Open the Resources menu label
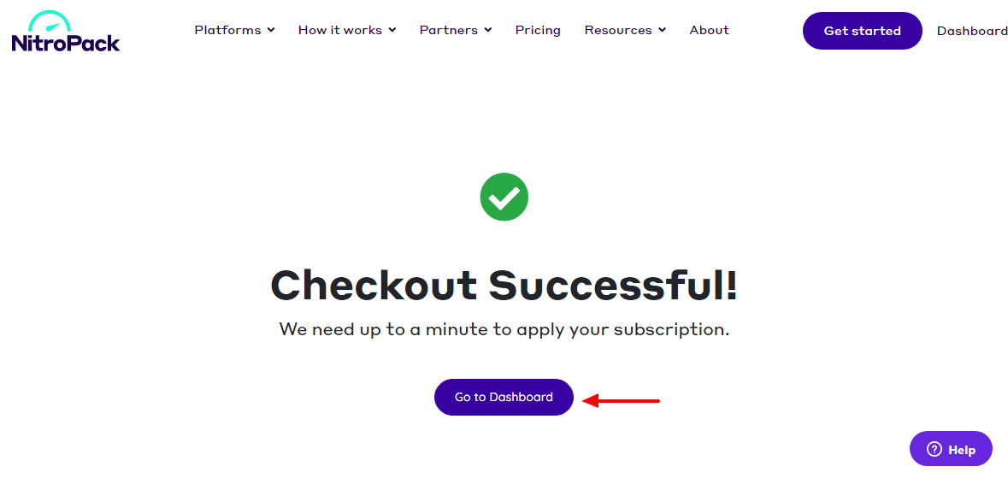 coord(618,30)
